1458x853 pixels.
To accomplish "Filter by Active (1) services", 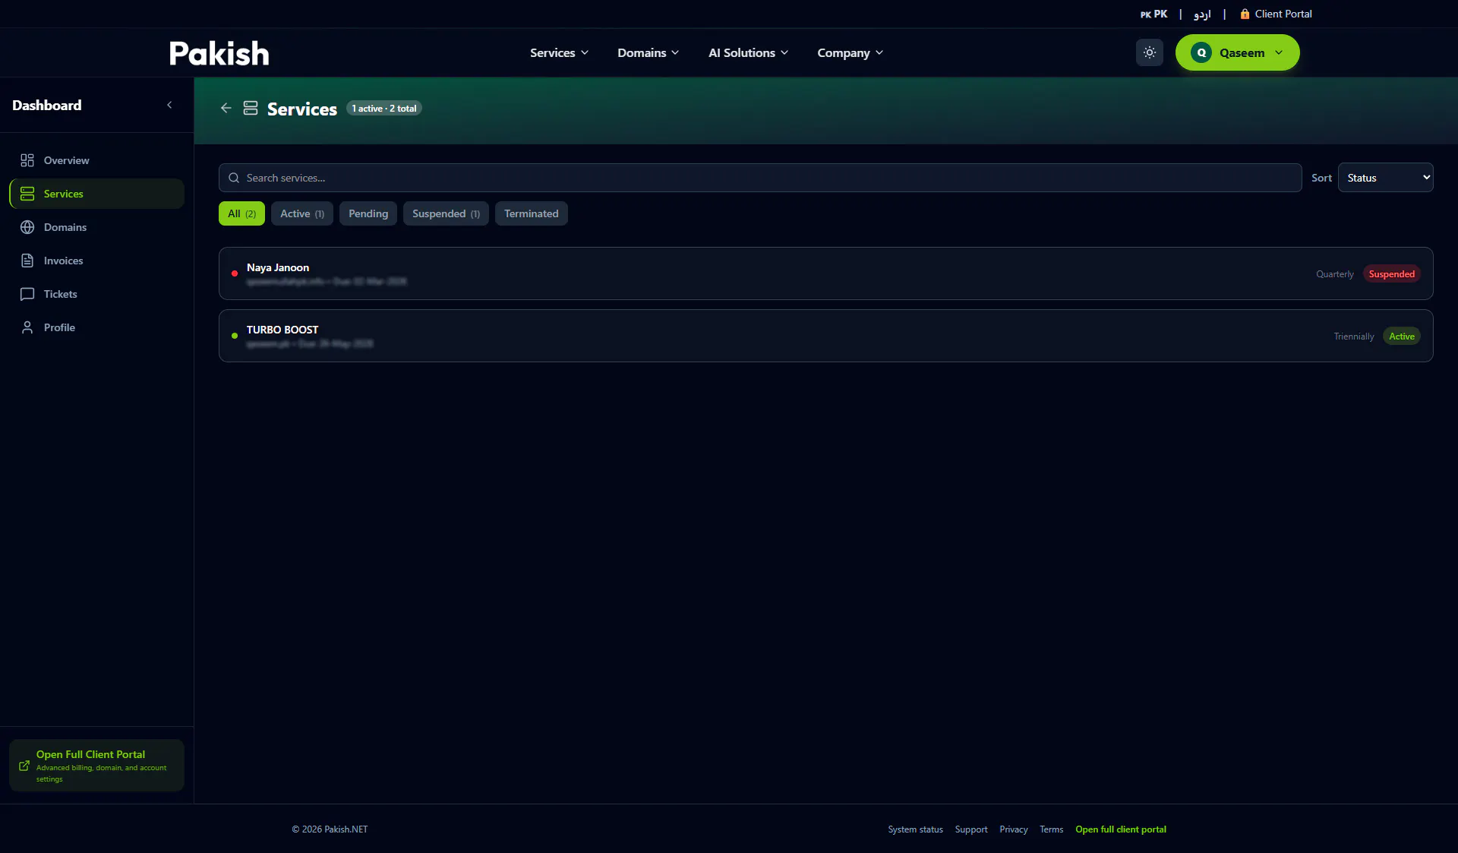I will click(302, 213).
